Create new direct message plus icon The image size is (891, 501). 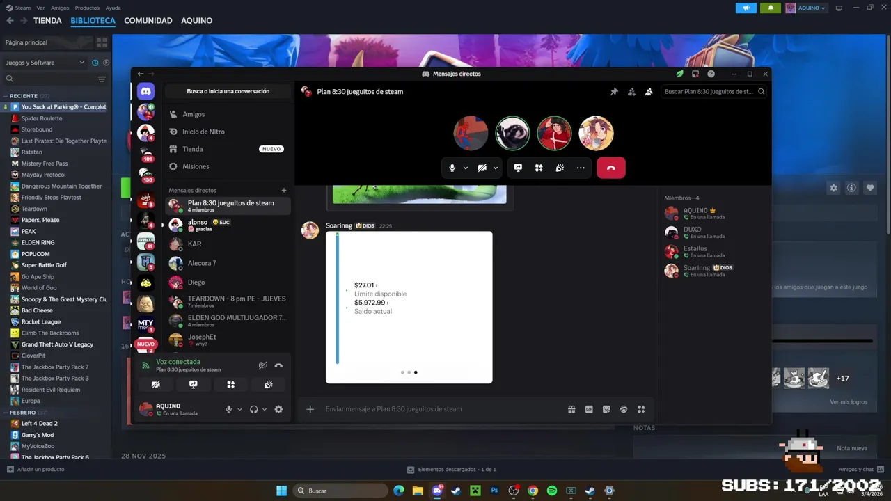pyautogui.click(x=283, y=190)
